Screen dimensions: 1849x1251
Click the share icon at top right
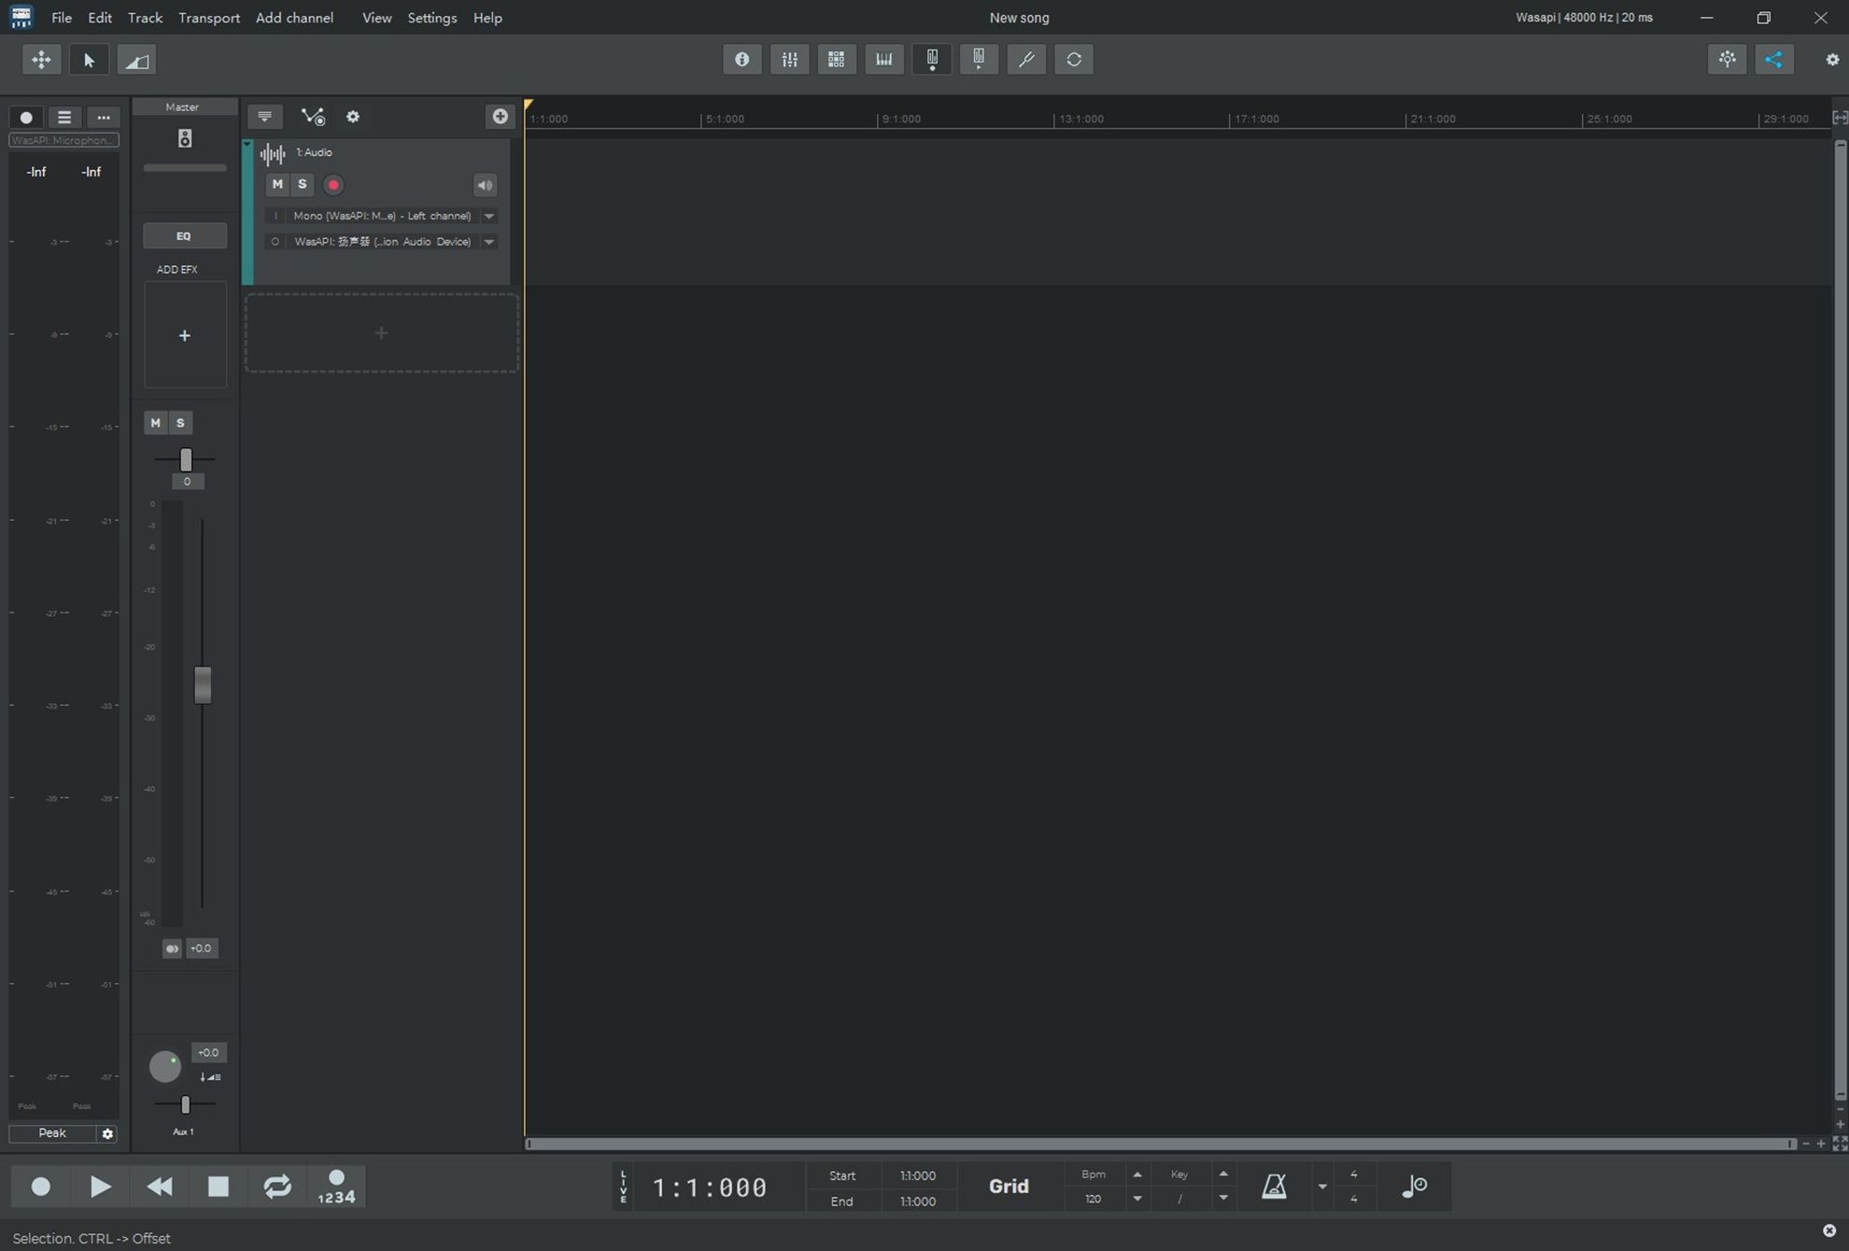point(1773,60)
